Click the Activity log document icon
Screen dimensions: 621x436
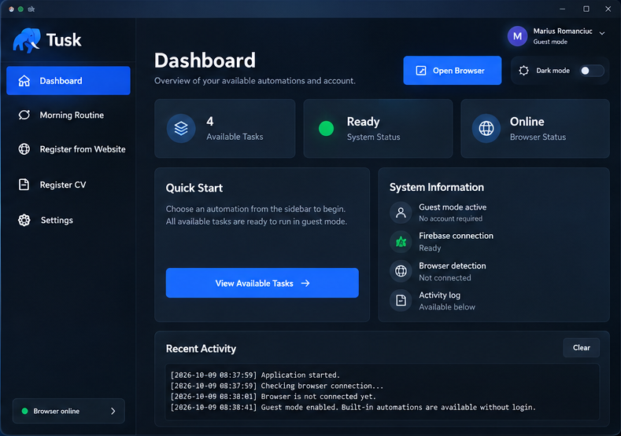click(401, 300)
